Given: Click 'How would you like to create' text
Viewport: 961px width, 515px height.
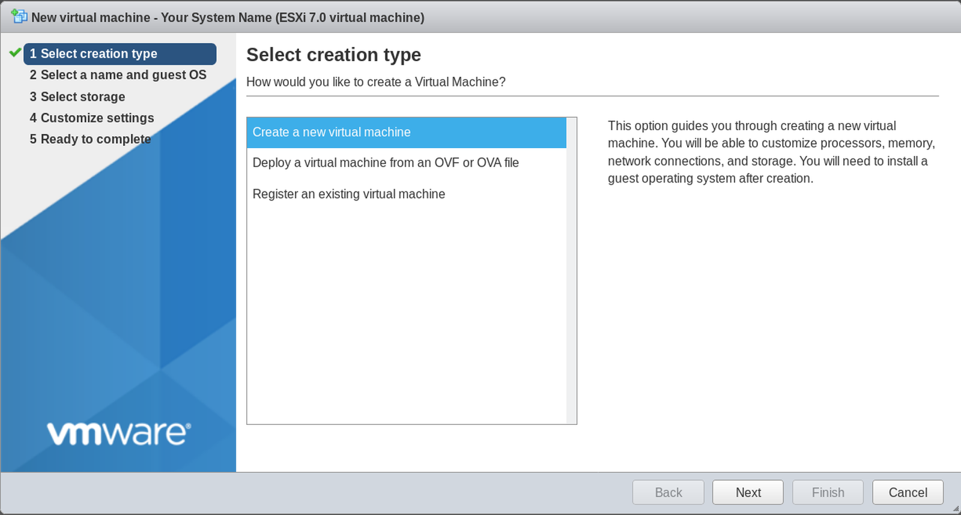Looking at the screenshot, I should pyautogui.click(x=376, y=82).
